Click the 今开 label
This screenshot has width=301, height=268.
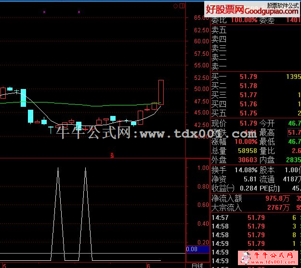pos(267,123)
